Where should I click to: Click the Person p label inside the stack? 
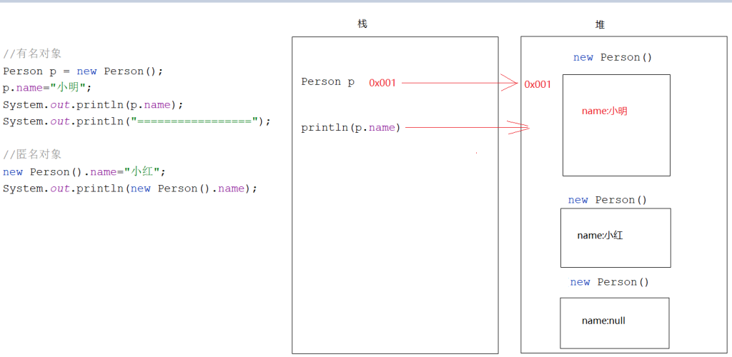pyautogui.click(x=327, y=82)
